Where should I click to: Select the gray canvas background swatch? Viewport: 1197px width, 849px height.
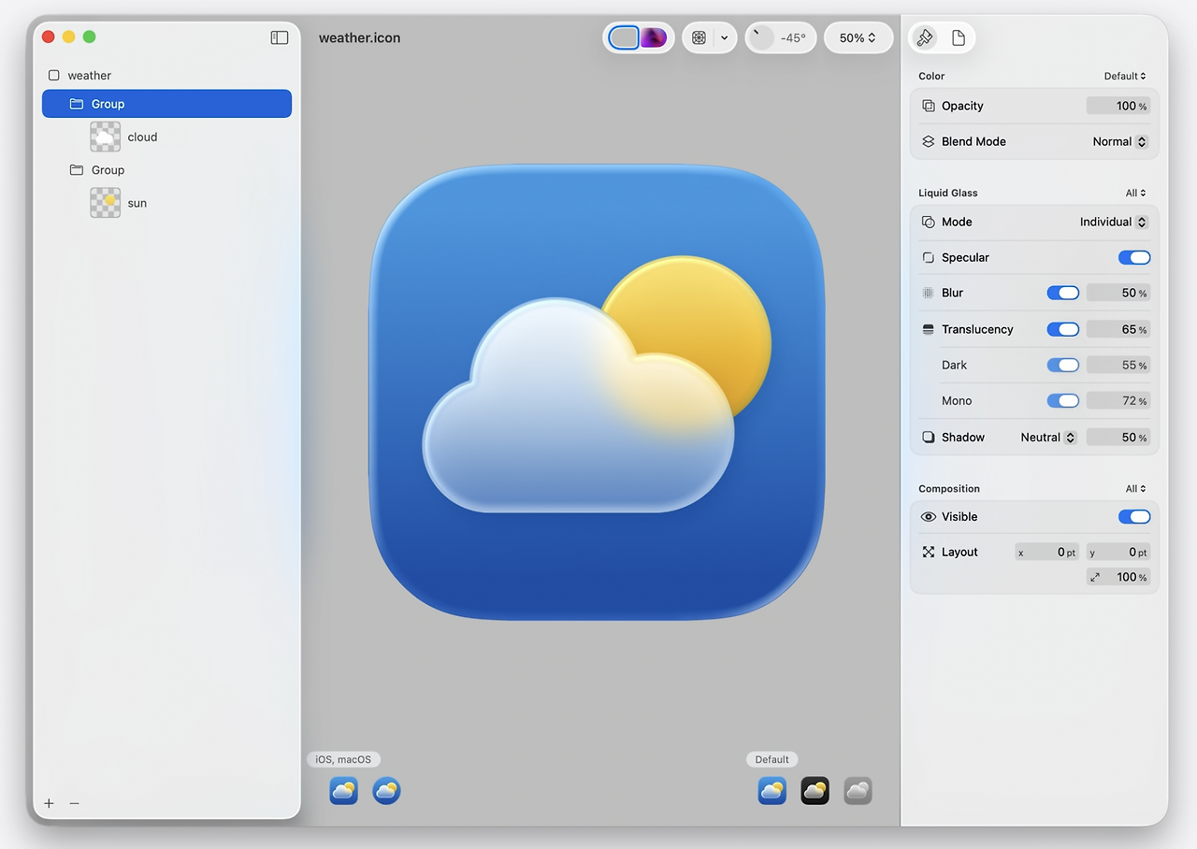(x=624, y=37)
